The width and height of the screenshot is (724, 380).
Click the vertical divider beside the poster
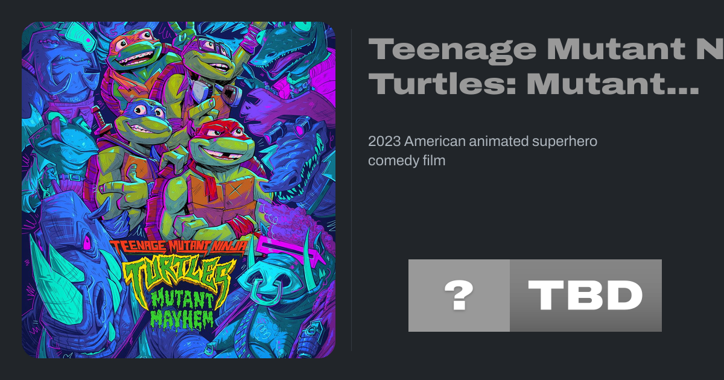point(352,190)
